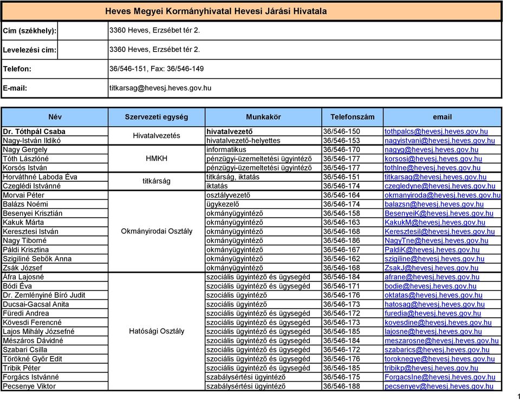Select the phone and fax 36/546-151 text

[x=157, y=69]
